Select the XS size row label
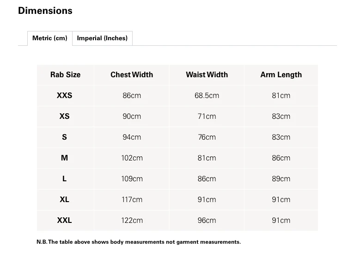The image size is (342, 271). pos(65,116)
